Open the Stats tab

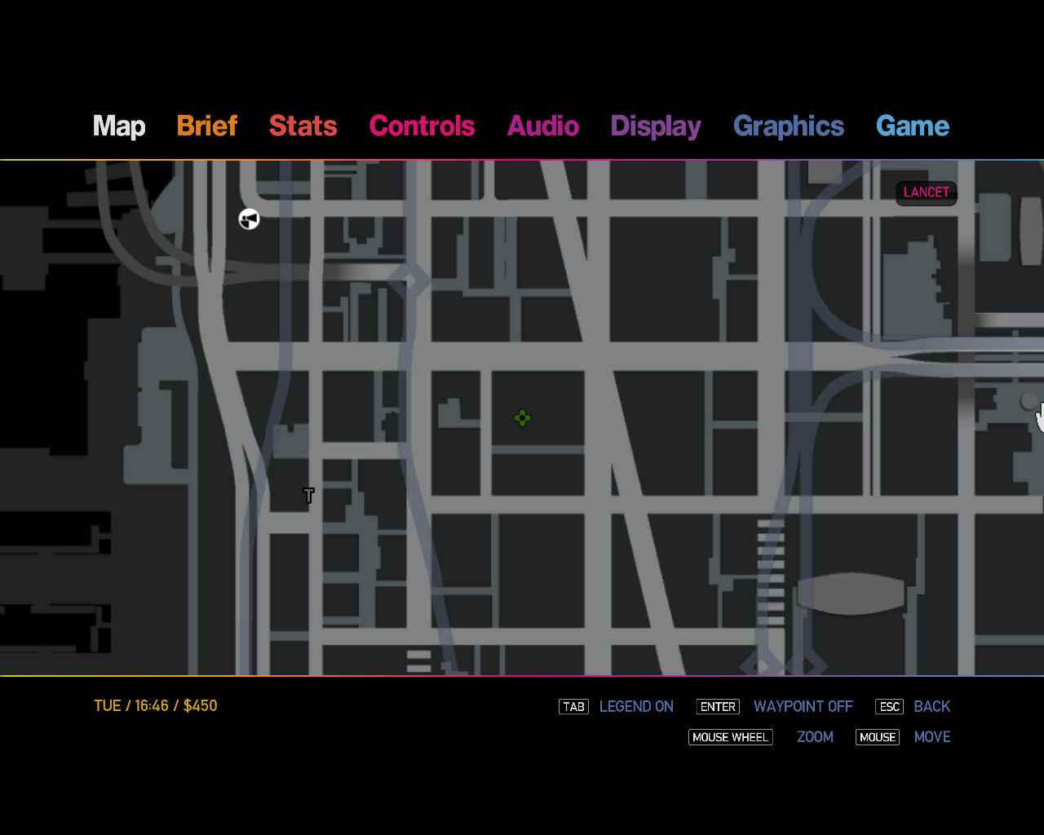pyautogui.click(x=303, y=126)
